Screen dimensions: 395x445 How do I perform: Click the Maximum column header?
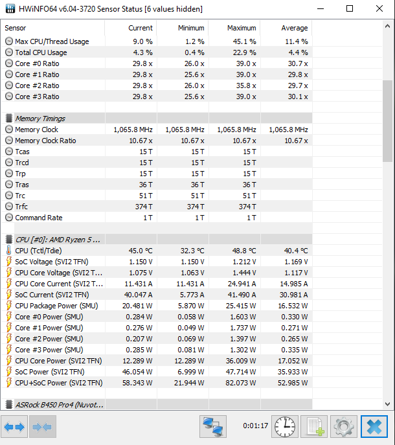[x=242, y=28]
